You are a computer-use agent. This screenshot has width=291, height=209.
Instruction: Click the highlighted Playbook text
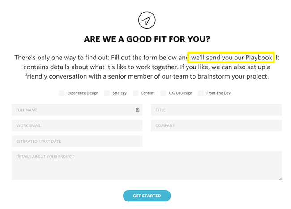(231, 58)
